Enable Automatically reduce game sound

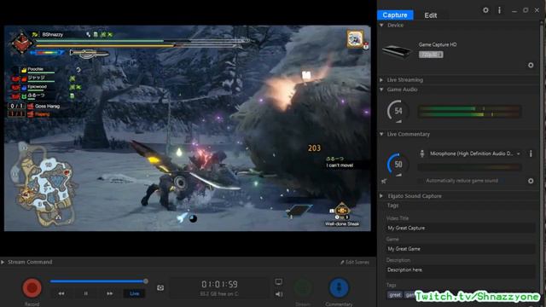(x=421, y=181)
